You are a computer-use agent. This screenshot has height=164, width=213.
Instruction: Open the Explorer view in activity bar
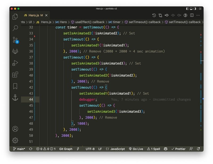tap(15, 17)
